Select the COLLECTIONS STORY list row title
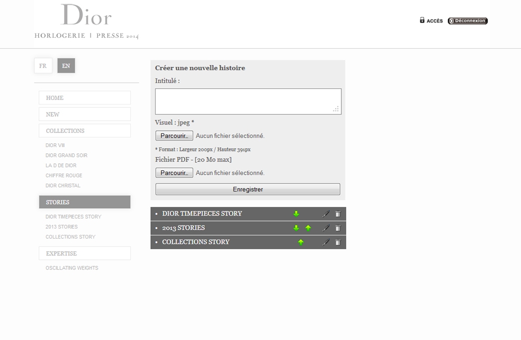 pyautogui.click(x=196, y=242)
